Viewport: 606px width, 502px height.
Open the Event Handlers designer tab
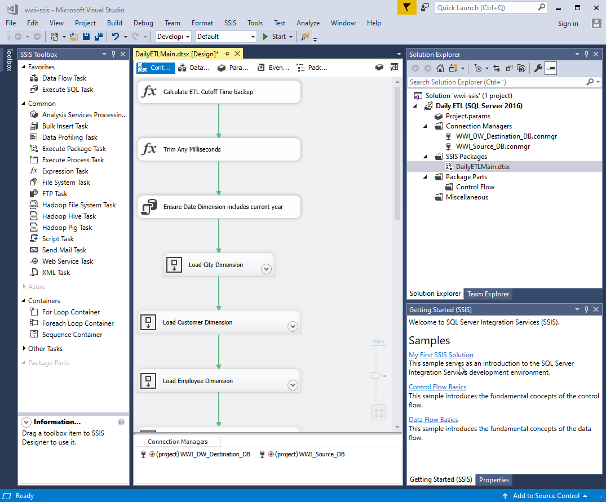(x=273, y=68)
